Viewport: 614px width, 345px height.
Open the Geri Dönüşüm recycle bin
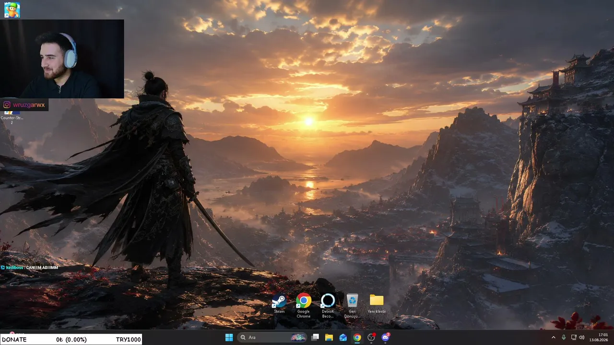pos(352,305)
